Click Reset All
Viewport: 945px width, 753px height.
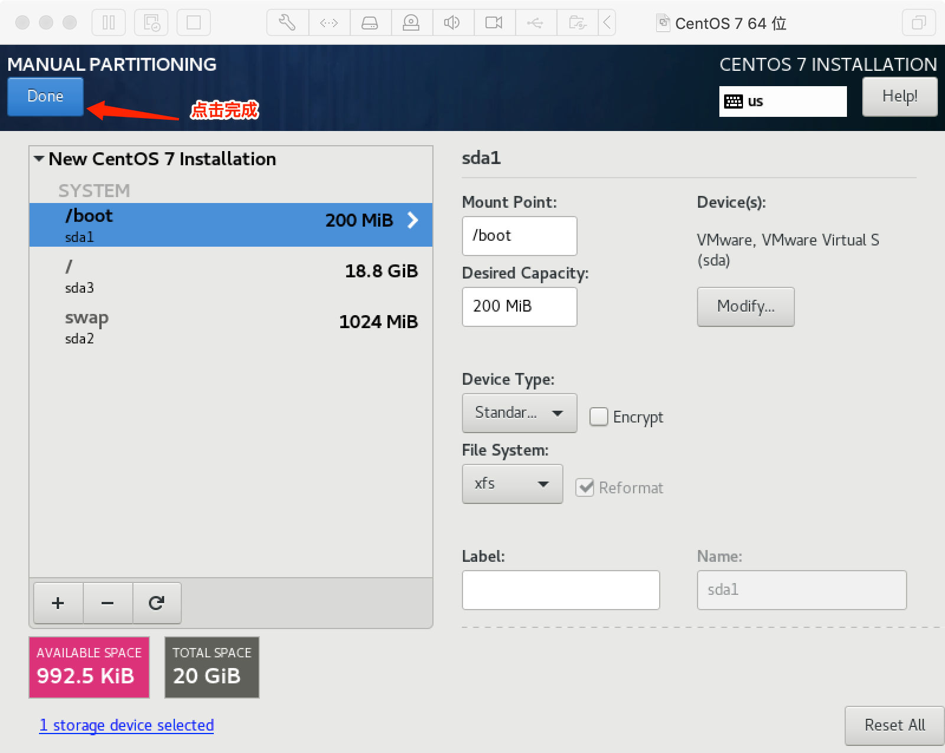(x=895, y=725)
